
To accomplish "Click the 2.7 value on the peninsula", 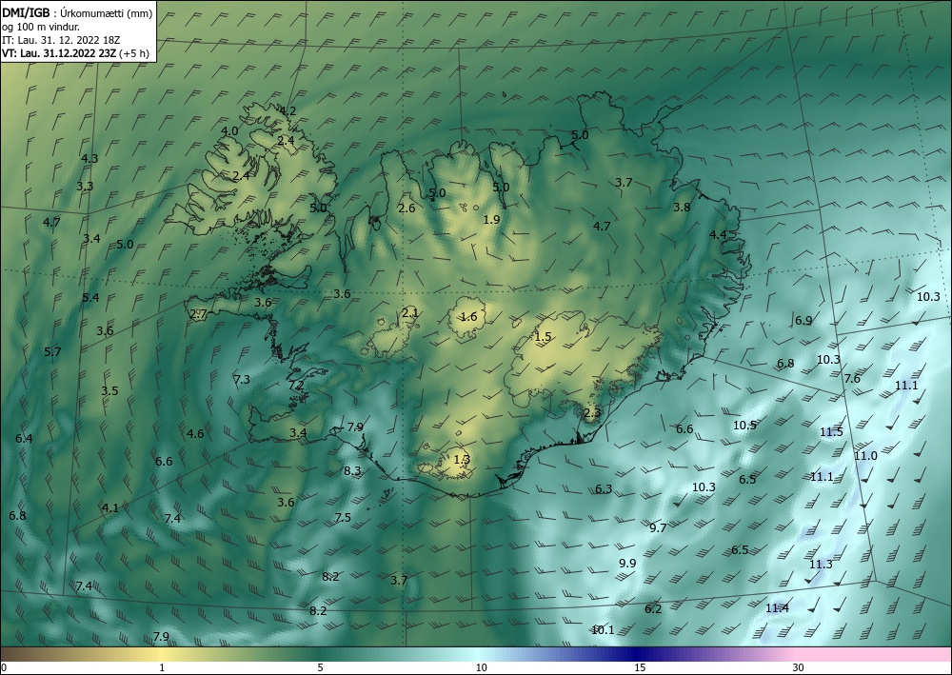I will (199, 314).
